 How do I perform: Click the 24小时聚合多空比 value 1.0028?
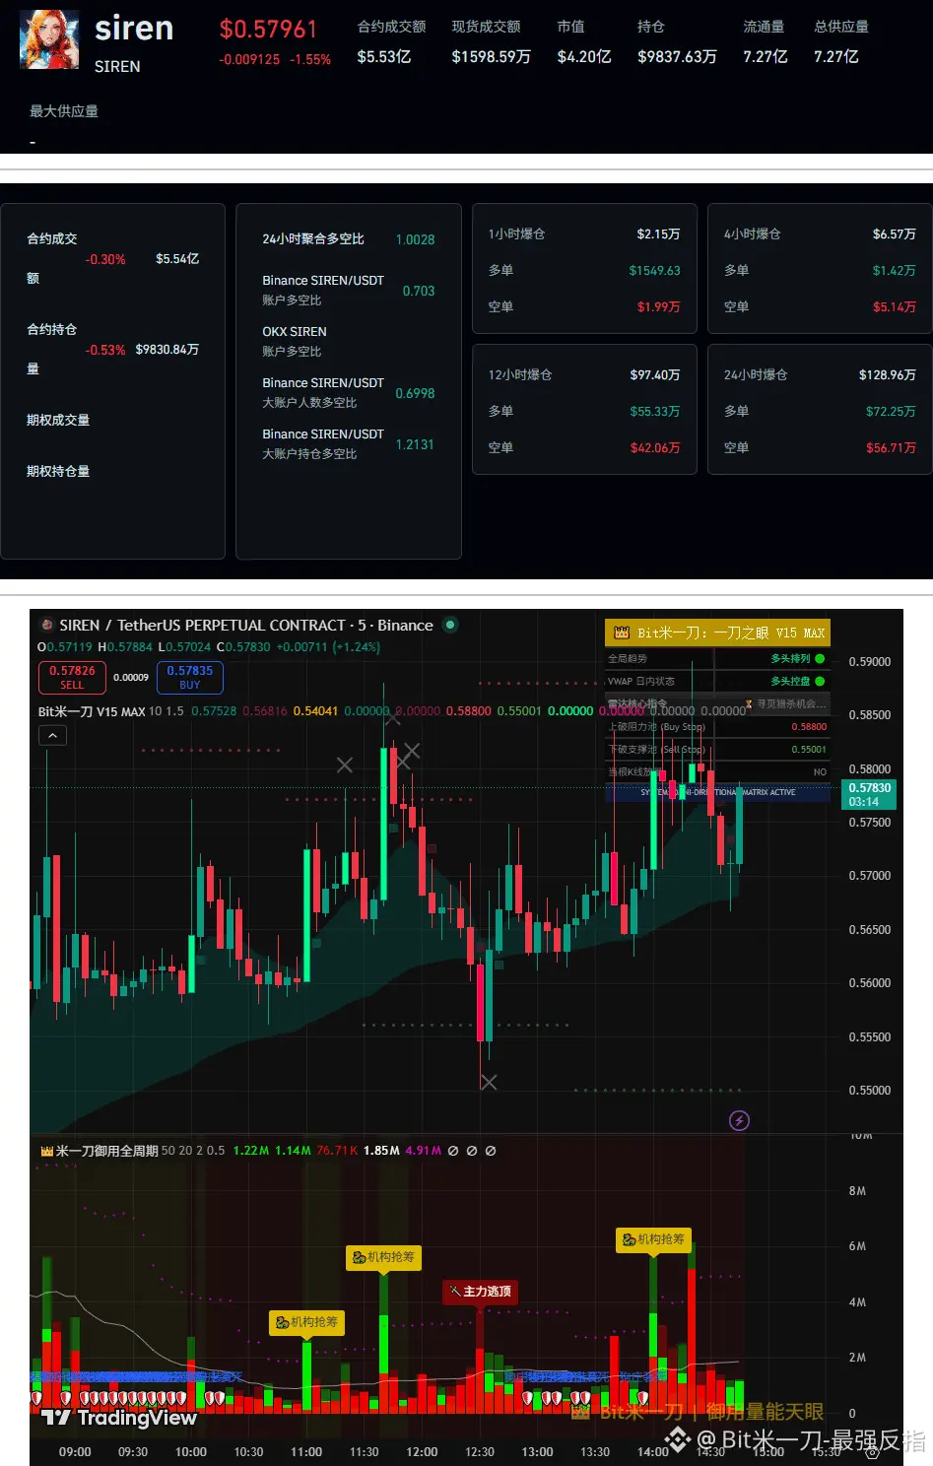coord(415,239)
